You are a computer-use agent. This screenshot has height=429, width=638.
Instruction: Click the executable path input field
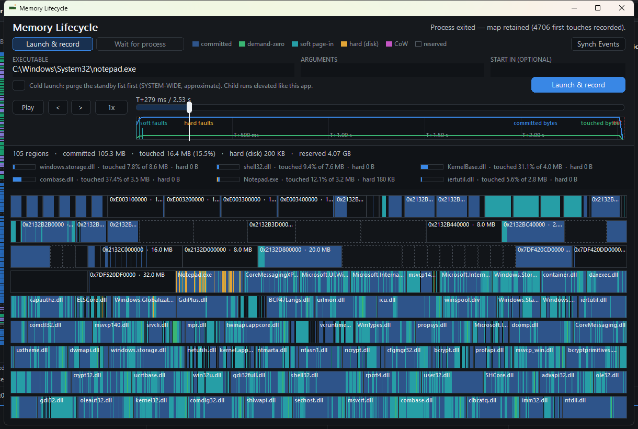click(x=153, y=70)
